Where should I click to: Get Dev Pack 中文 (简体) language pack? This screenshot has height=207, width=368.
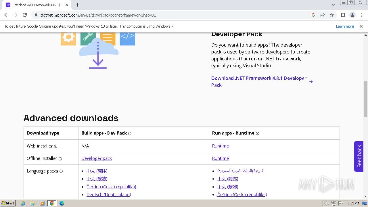tap(97, 171)
